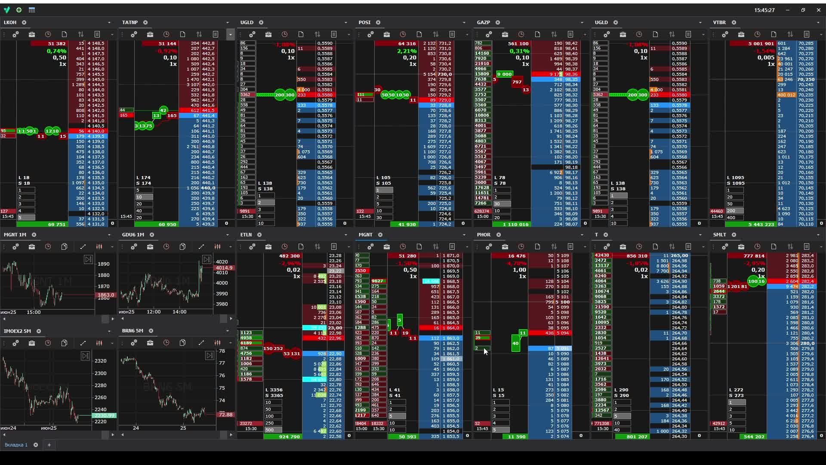The height and width of the screenshot is (465, 826).
Task: Open settings gears in IMOEX2 5M chart
Action: point(15,343)
